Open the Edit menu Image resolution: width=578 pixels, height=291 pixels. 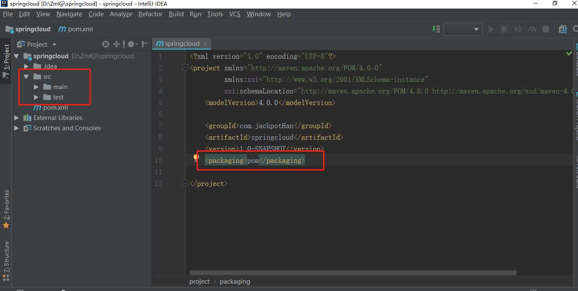(x=24, y=14)
